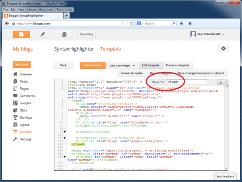242x182 pixels.
Task: Open the File menu
Action: coord(6,9)
